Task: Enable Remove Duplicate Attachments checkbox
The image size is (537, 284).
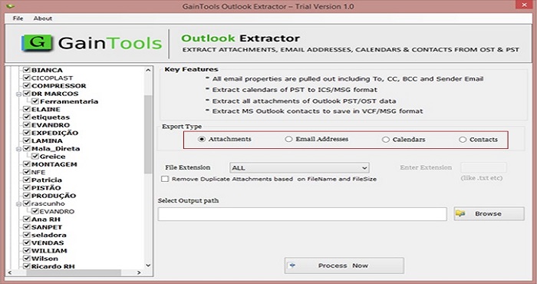Action: [x=165, y=179]
